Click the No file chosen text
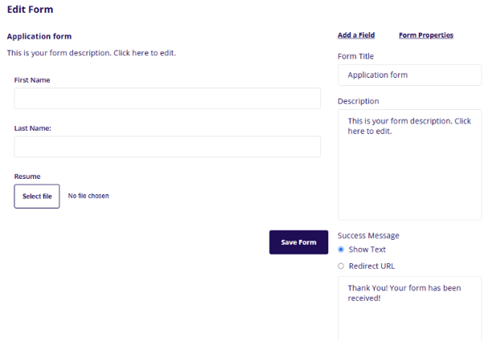 (88, 196)
